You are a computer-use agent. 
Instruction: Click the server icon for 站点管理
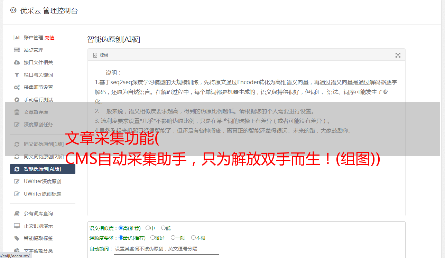(17, 50)
